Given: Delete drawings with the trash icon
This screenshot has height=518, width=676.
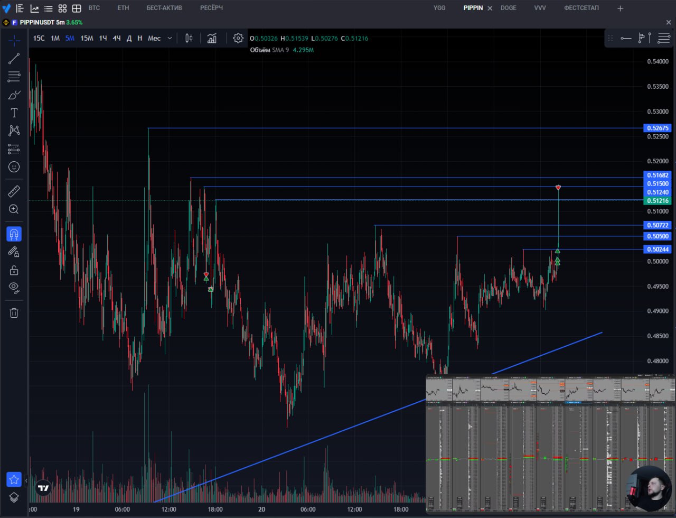Looking at the screenshot, I should [14, 312].
